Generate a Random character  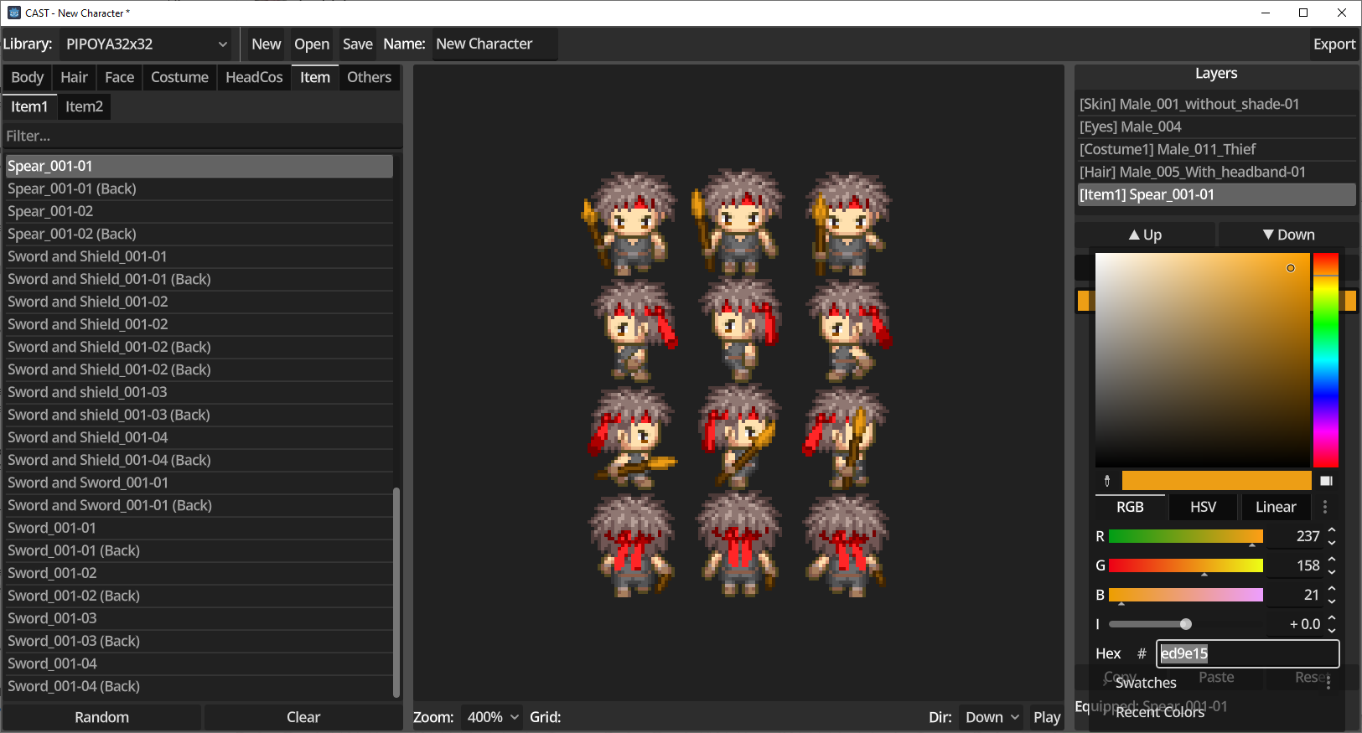pos(101,717)
